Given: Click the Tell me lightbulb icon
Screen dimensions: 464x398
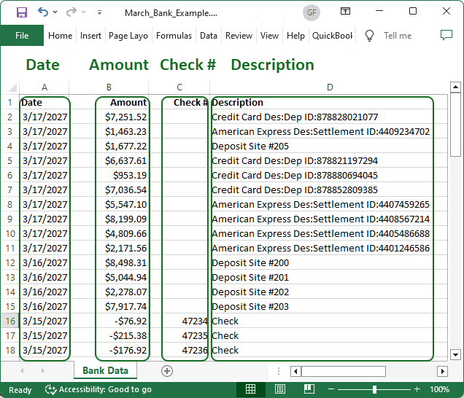Looking at the screenshot, I should pyautogui.click(x=369, y=36).
